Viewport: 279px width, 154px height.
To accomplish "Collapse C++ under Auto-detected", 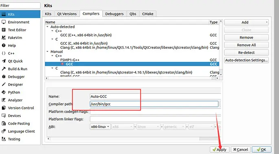I will pyautogui.click(x=52, y=31).
